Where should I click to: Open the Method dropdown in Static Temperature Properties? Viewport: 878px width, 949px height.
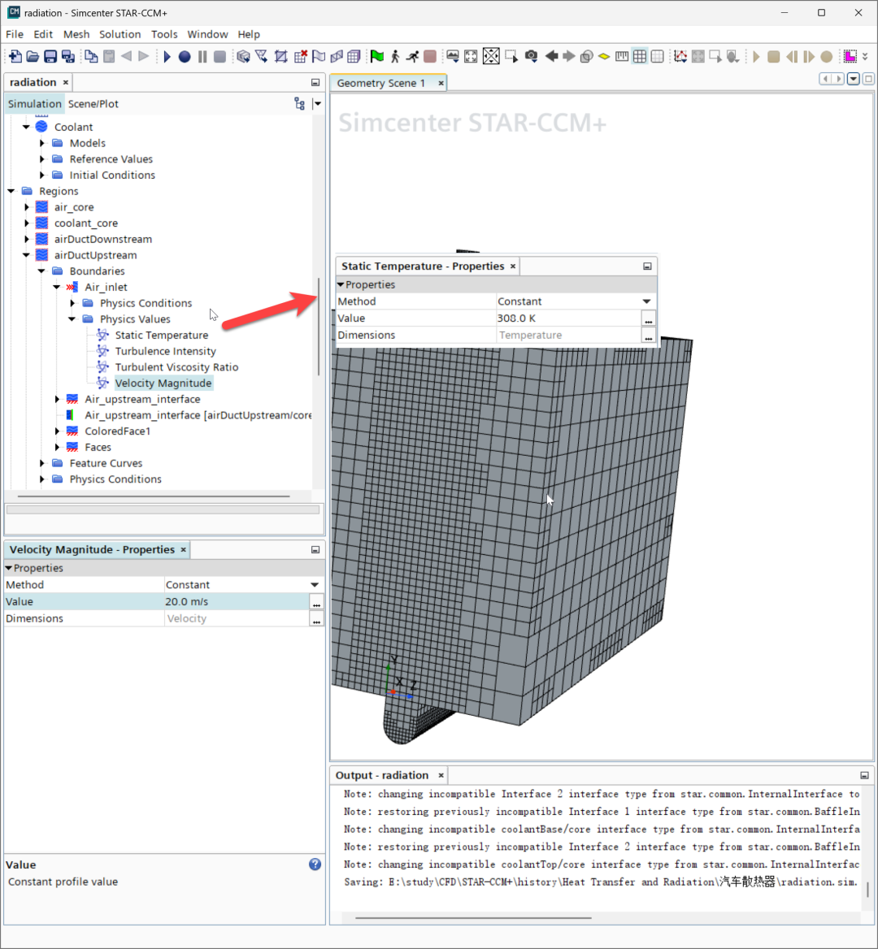(646, 301)
